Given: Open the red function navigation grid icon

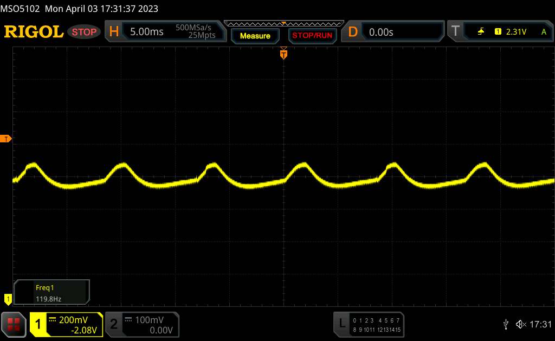Looking at the screenshot, I should pos(14,324).
